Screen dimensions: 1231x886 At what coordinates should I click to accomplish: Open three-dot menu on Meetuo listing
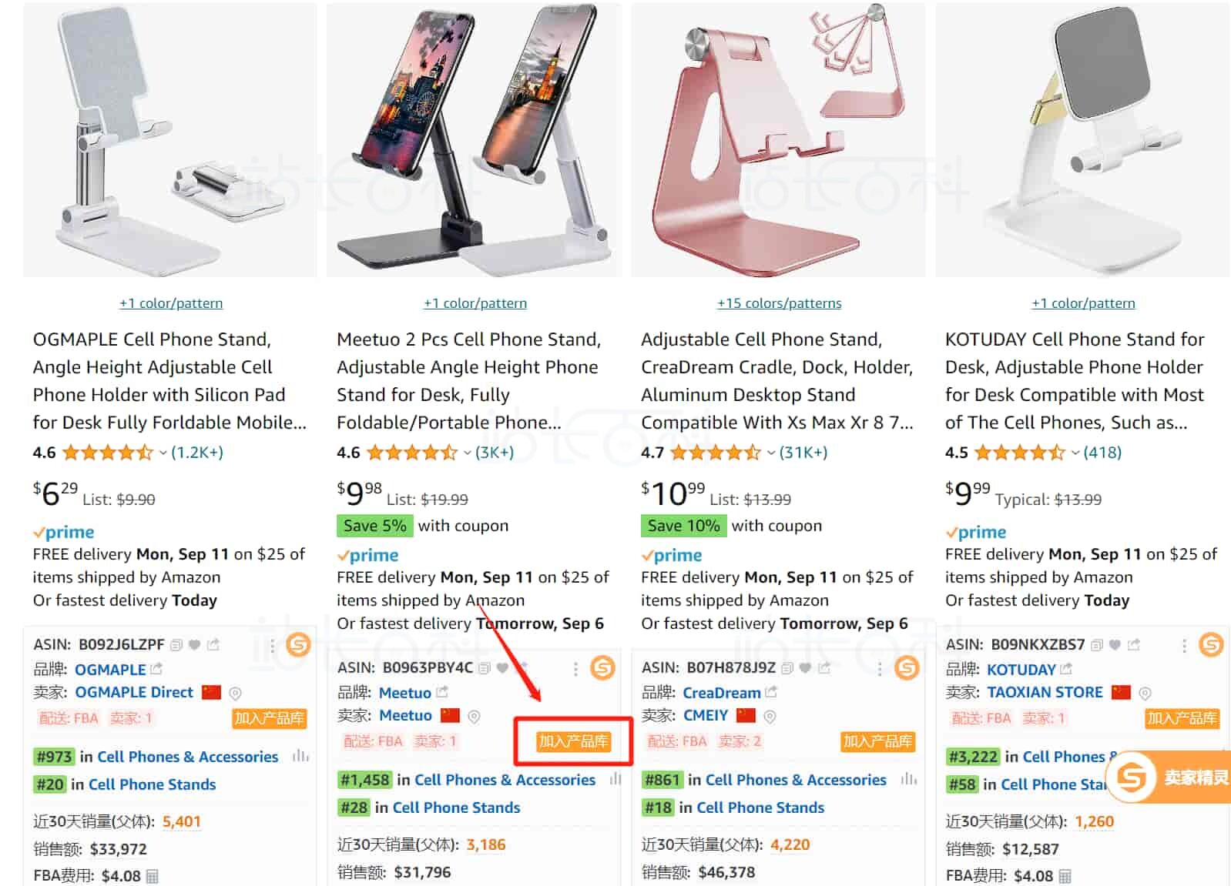575,669
